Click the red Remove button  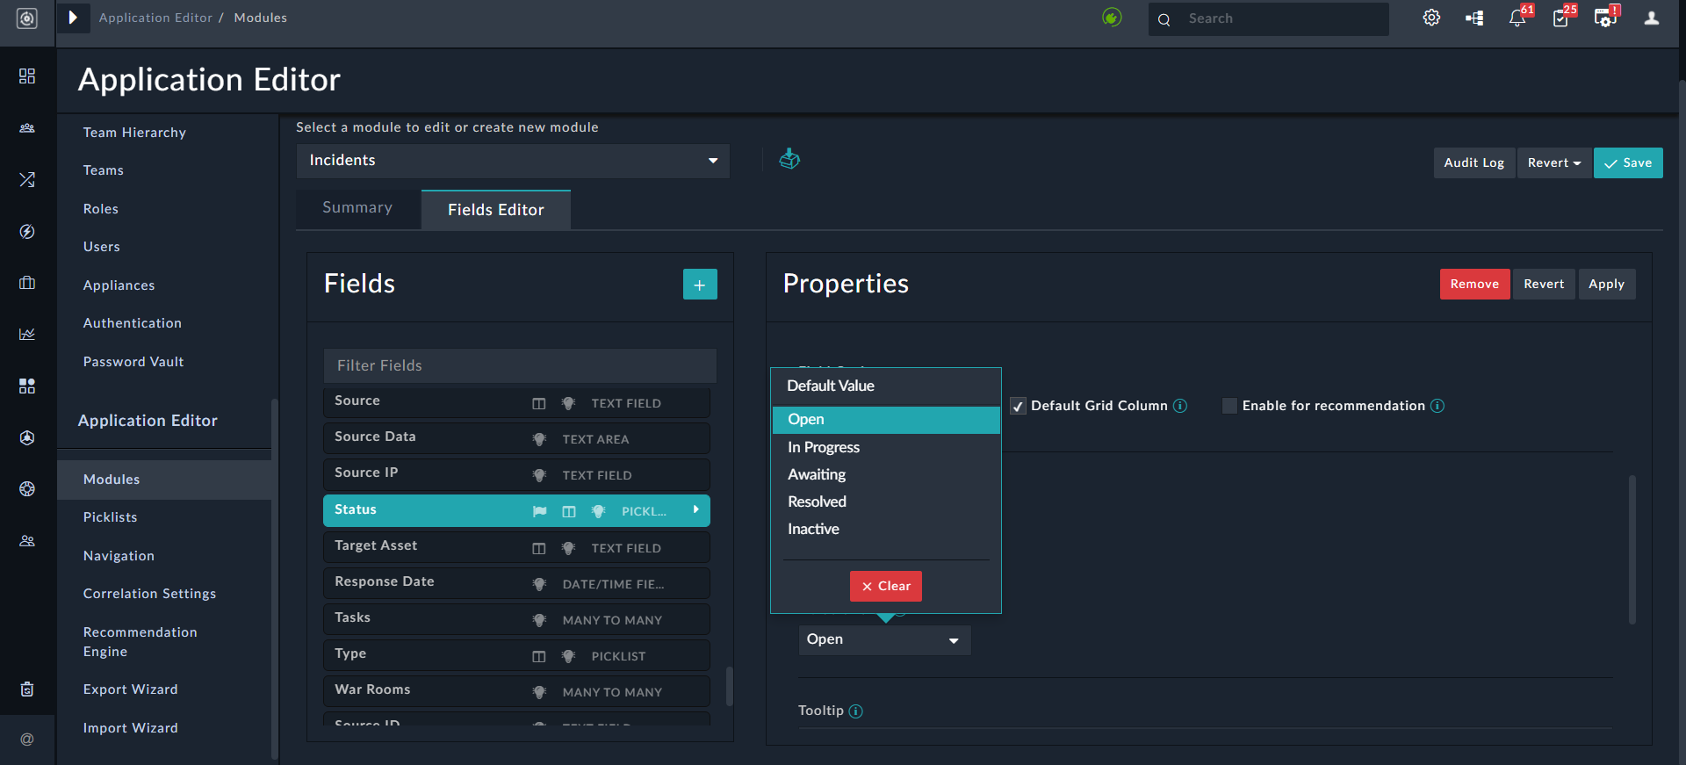(x=1474, y=285)
